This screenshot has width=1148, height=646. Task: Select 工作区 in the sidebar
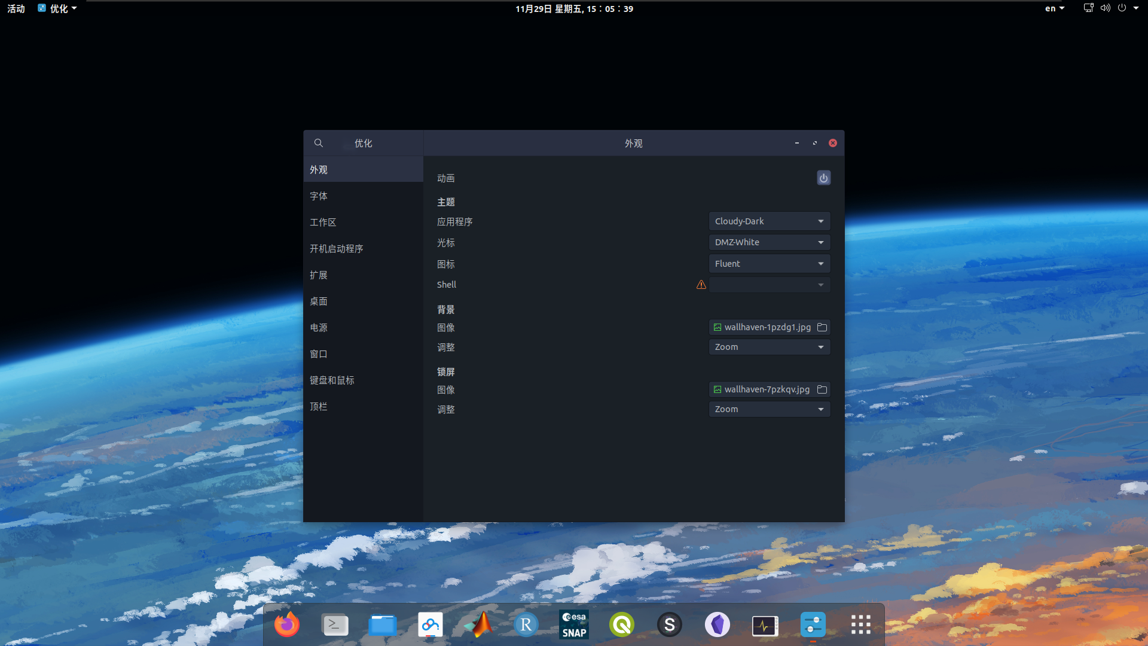(363, 223)
